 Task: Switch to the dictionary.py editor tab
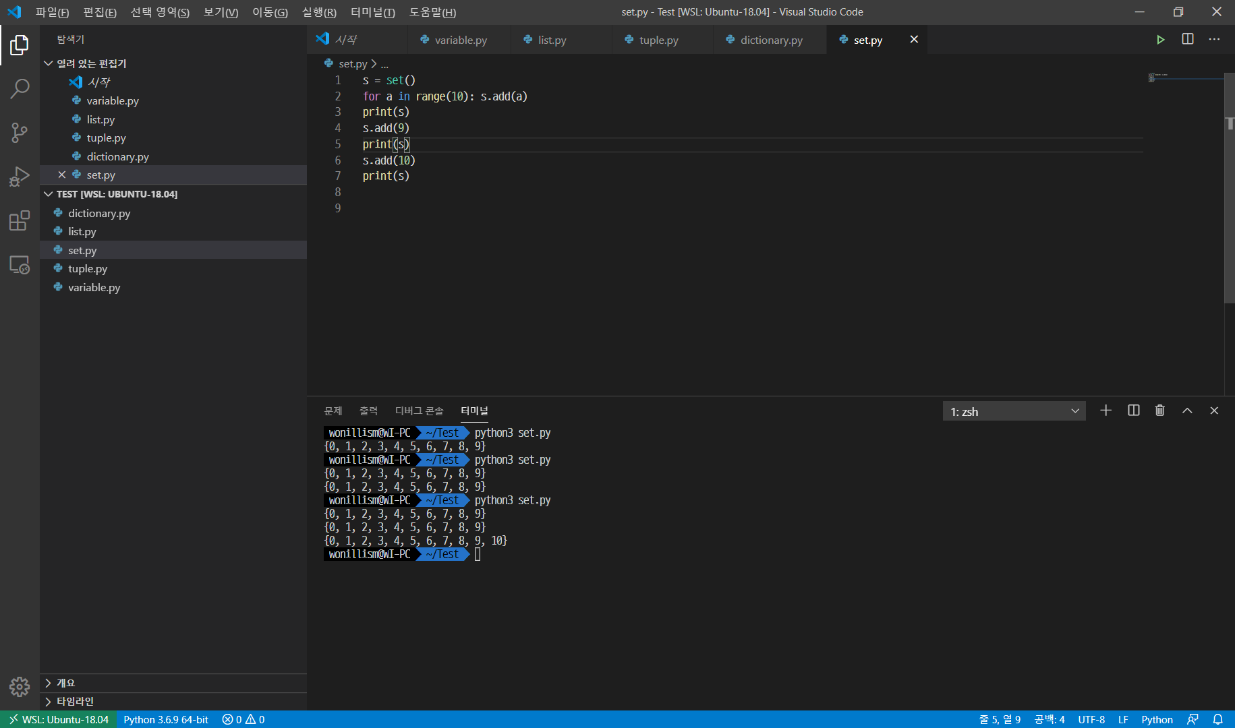click(770, 40)
